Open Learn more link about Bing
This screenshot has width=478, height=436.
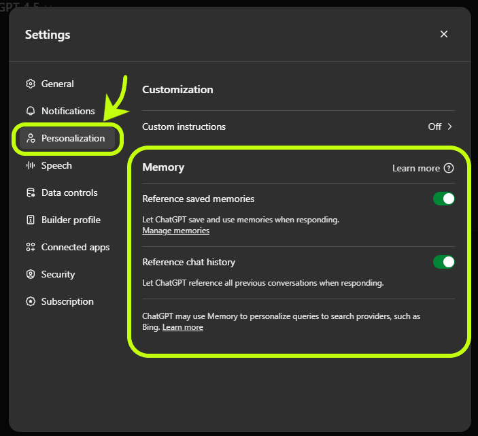[x=183, y=327]
